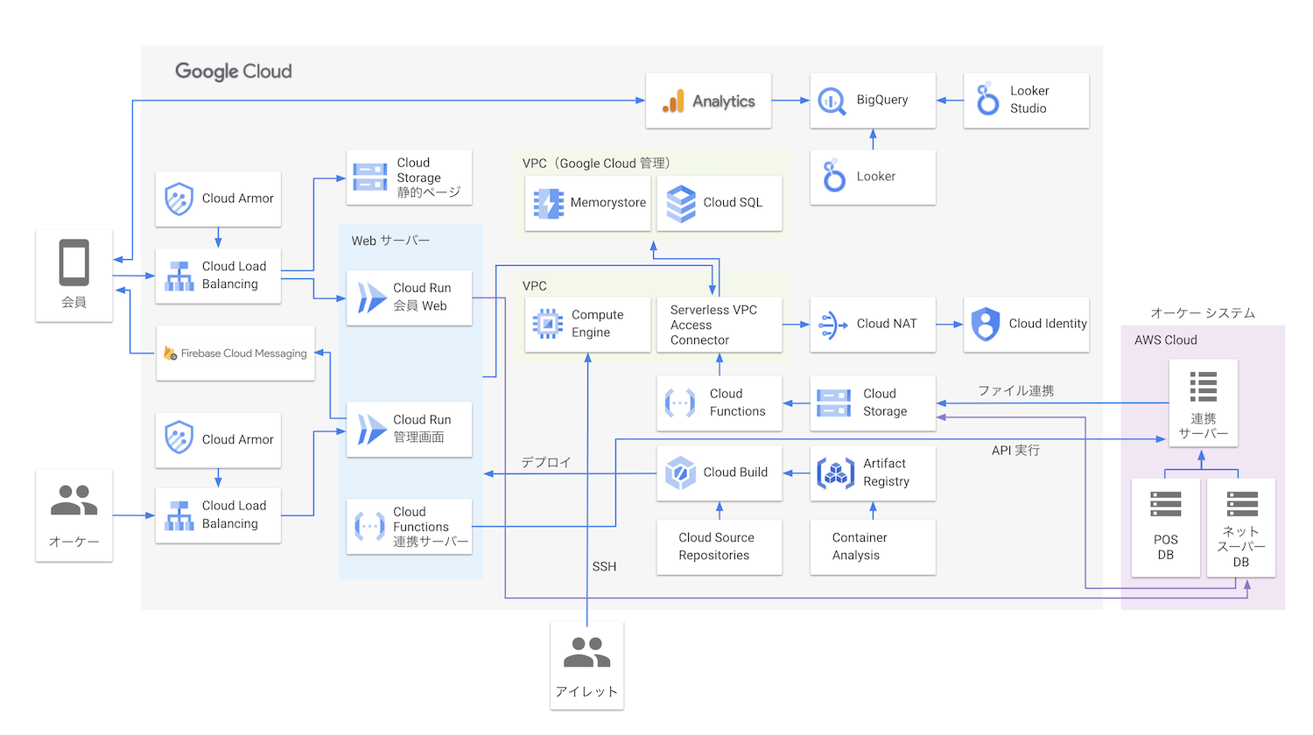Click the Cloud Identity shield icon
The height and width of the screenshot is (735, 1313).
pos(986,324)
